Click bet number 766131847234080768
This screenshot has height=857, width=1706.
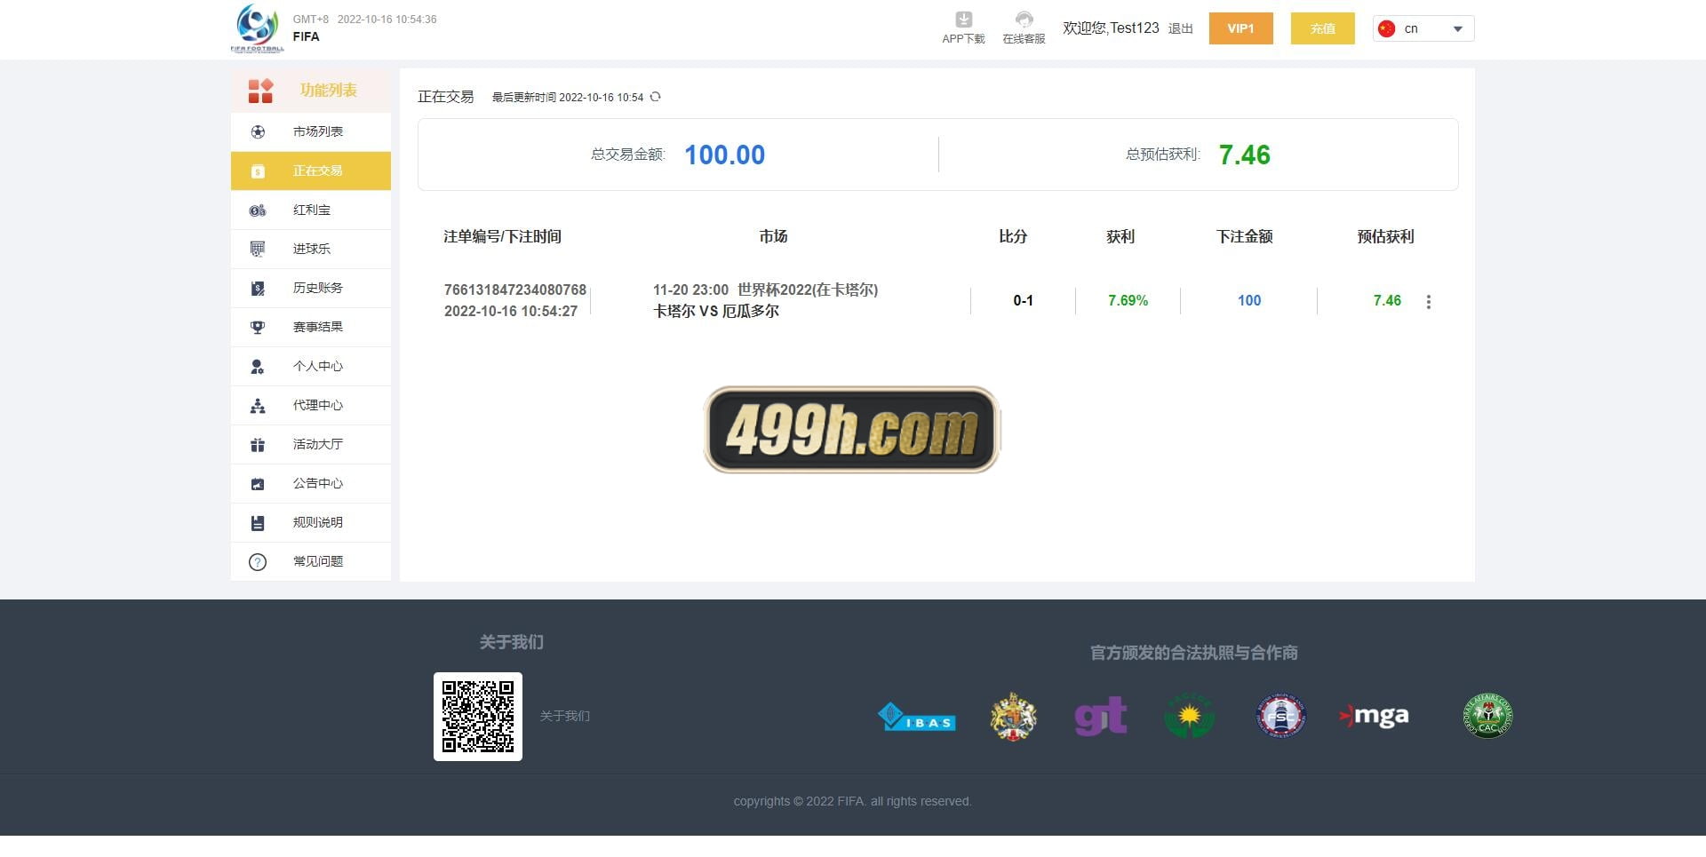click(515, 290)
